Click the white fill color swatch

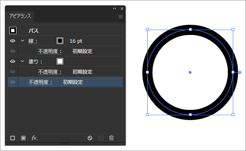60,61
